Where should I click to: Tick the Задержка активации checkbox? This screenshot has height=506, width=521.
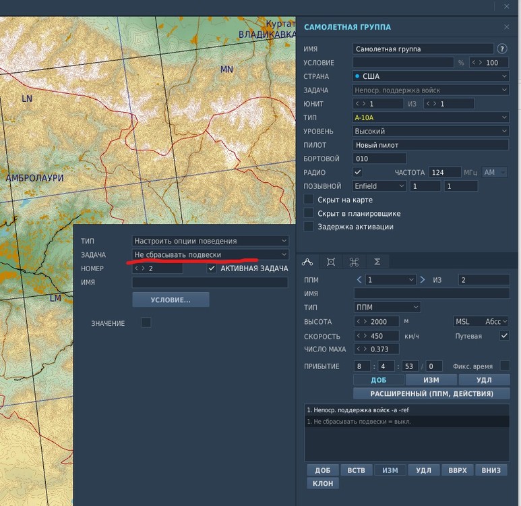tap(309, 227)
